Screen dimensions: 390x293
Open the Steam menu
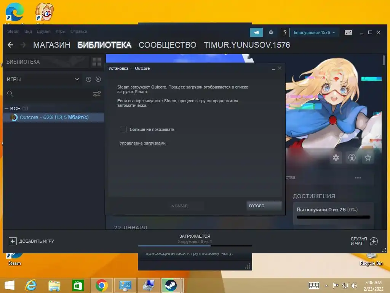[x=13, y=31]
